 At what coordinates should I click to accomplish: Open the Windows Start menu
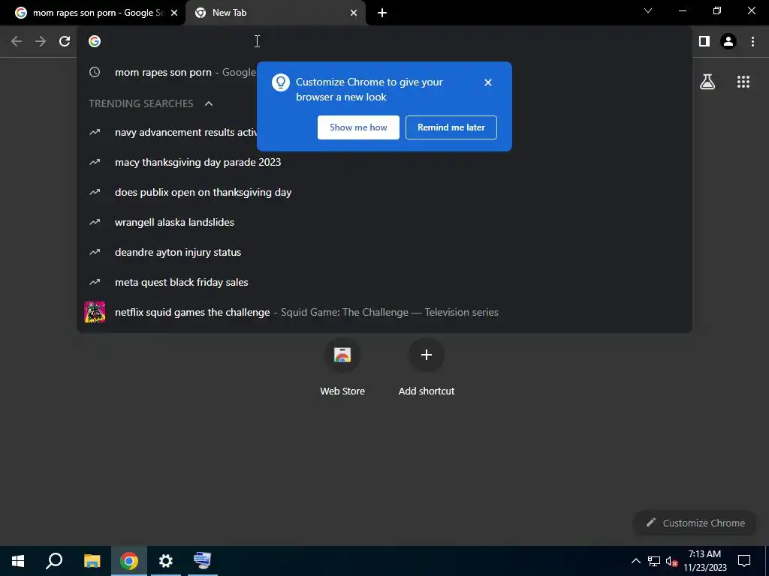[18, 561]
